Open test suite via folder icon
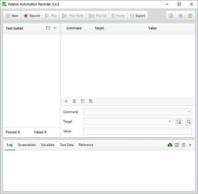 point(48,28)
